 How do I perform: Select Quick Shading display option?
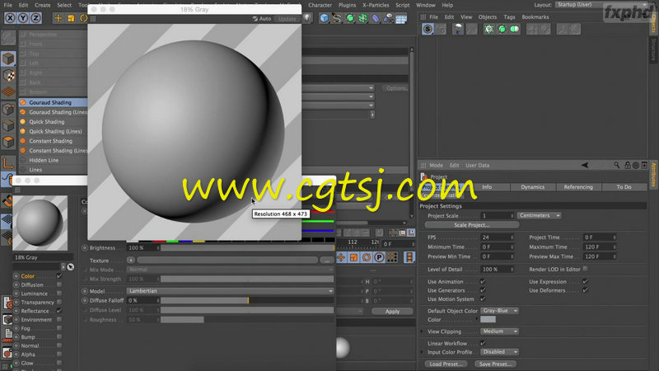point(47,121)
